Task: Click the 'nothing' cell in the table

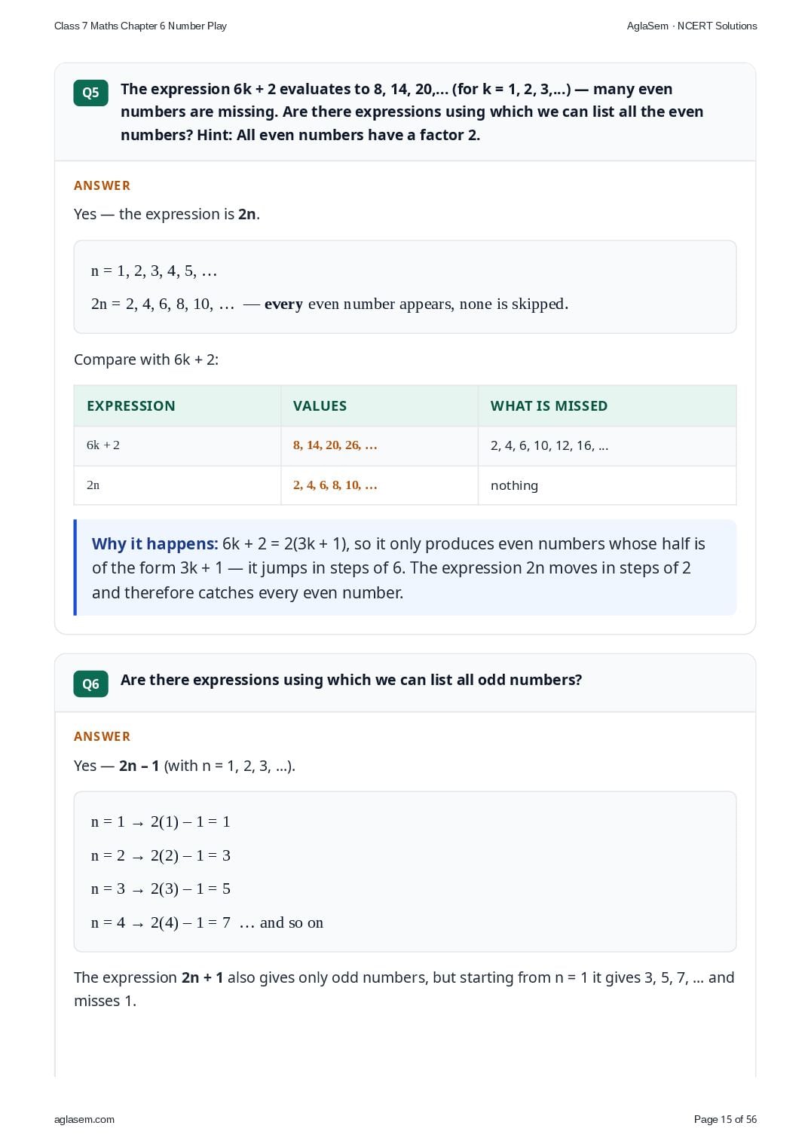Action: tap(607, 485)
